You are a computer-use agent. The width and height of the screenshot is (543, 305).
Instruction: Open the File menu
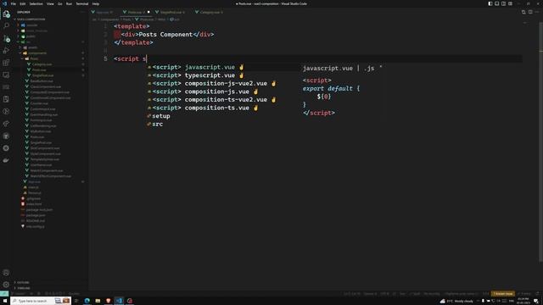coord(14,3)
